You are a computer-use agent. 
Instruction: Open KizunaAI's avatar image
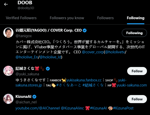click(8, 99)
